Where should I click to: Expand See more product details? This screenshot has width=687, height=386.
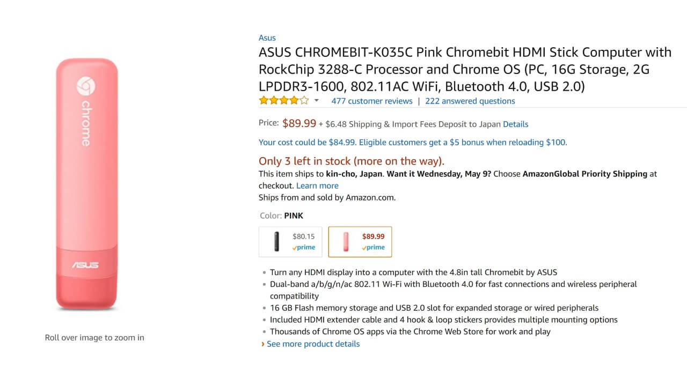click(x=313, y=344)
